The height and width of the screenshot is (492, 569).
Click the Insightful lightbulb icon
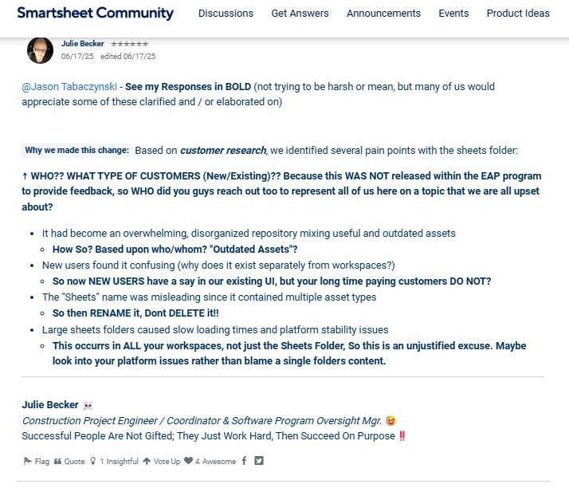click(93, 461)
